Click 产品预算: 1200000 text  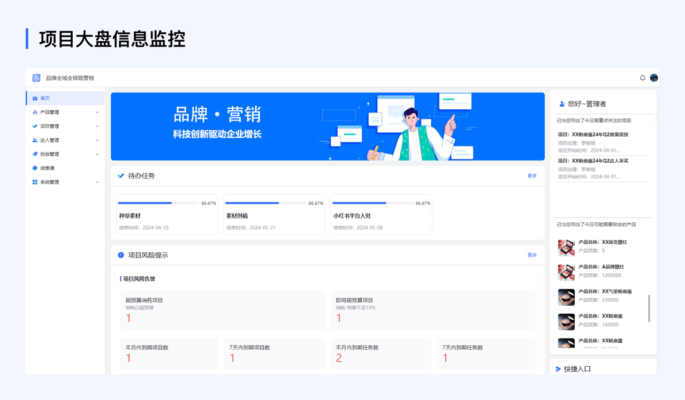click(600, 275)
